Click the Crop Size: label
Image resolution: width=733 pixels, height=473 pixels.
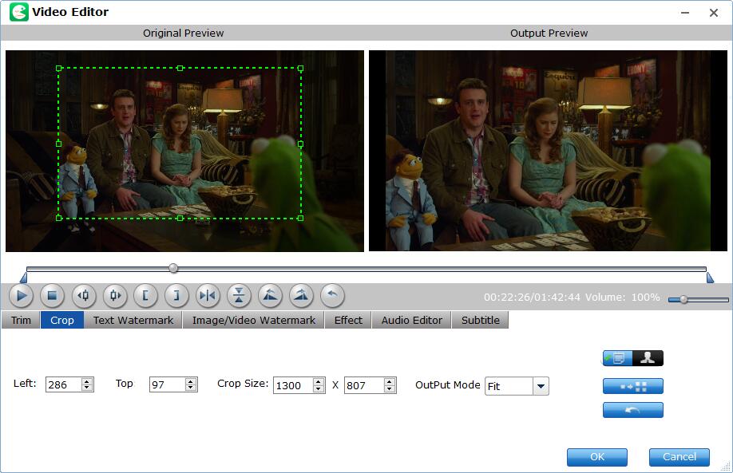pos(243,384)
